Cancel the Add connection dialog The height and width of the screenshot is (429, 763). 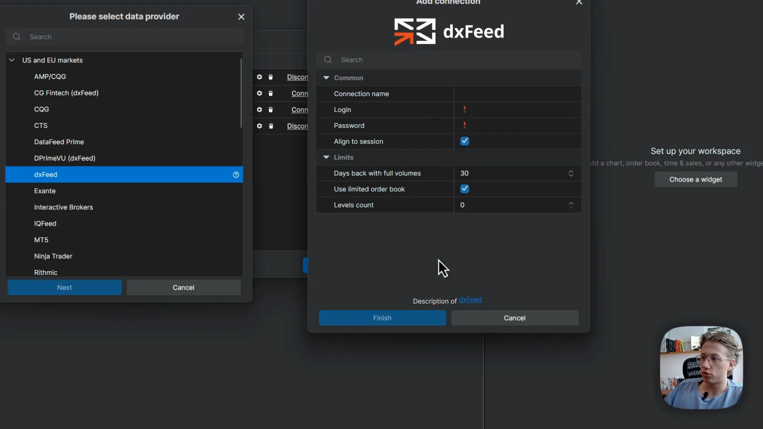click(x=515, y=318)
